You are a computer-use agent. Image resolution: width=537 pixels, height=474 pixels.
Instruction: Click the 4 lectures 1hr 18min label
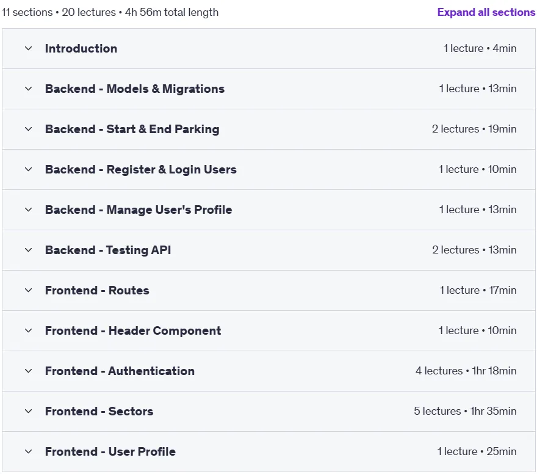466,371
